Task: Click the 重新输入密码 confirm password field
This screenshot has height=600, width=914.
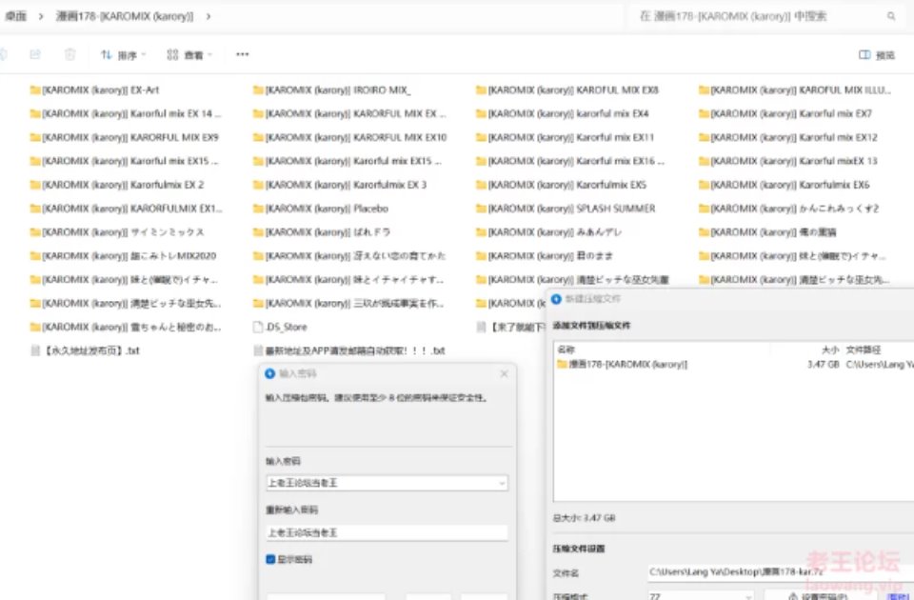Action: (x=387, y=532)
